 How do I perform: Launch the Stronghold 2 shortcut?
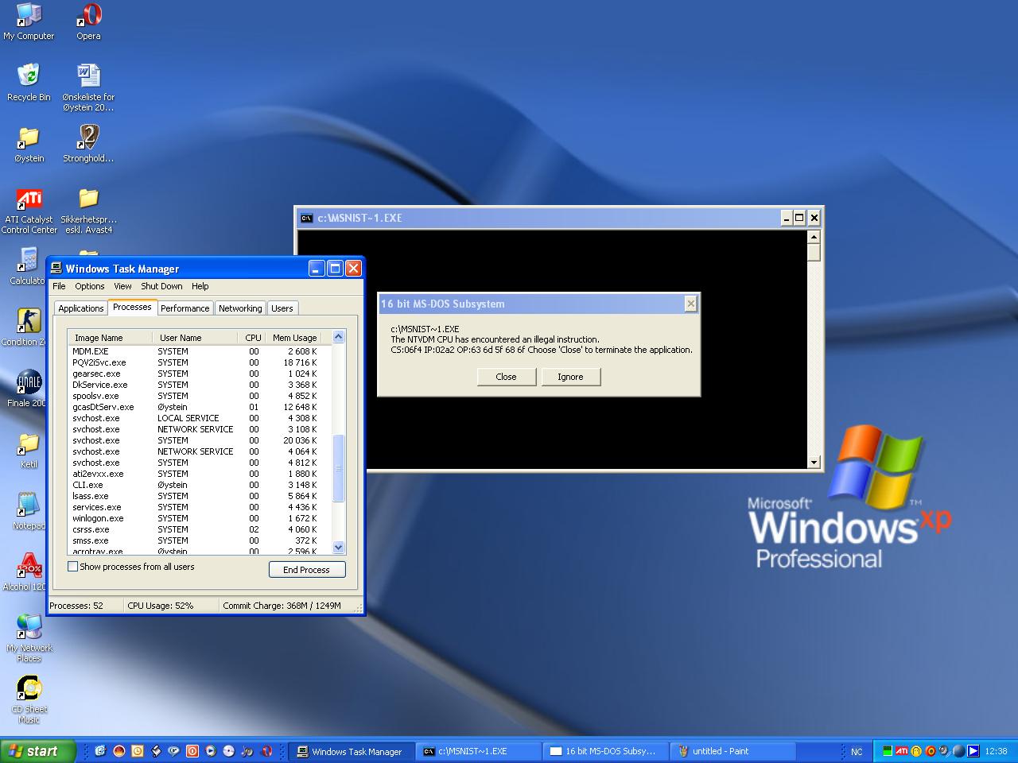(88, 144)
